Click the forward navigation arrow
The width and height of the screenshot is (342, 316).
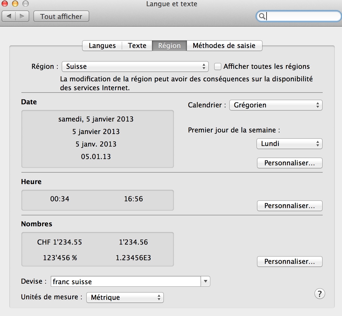tap(22, 16)
